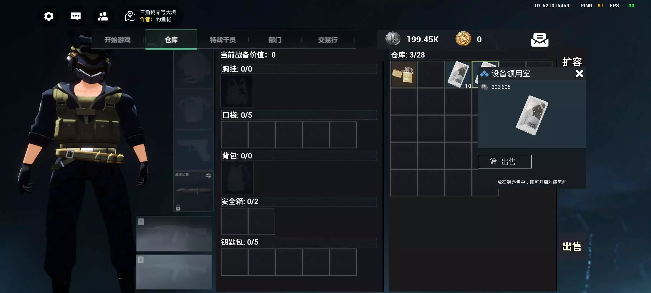Open the settings gear icon
This screenshot has width=651, height=293.
[49, 16]
